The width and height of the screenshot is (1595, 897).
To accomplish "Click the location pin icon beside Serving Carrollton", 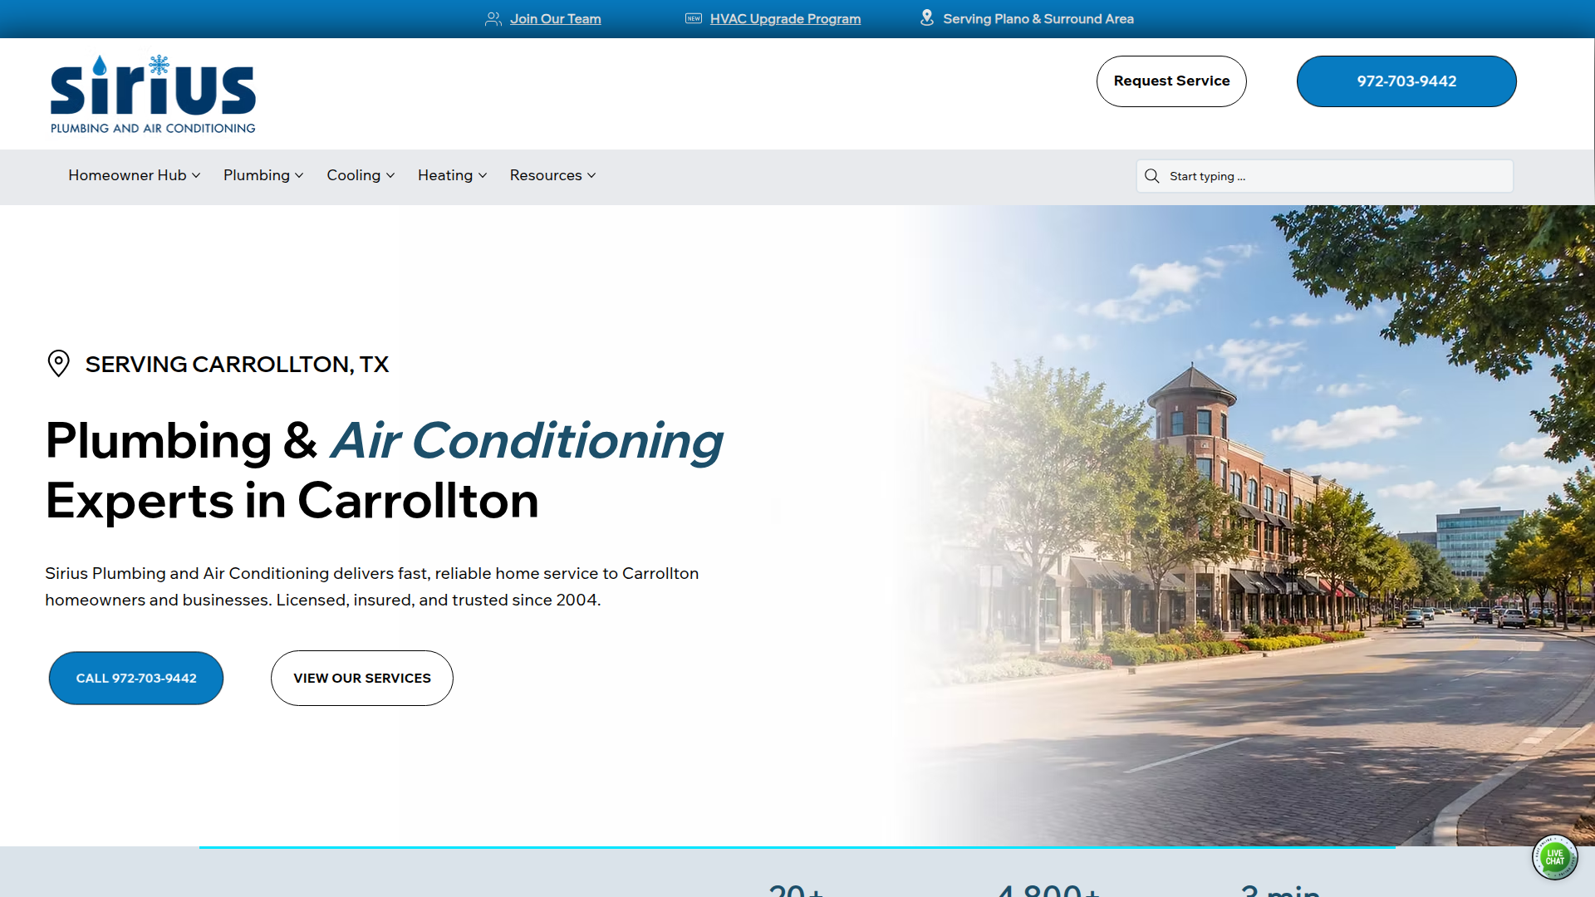I will (58, 364).
